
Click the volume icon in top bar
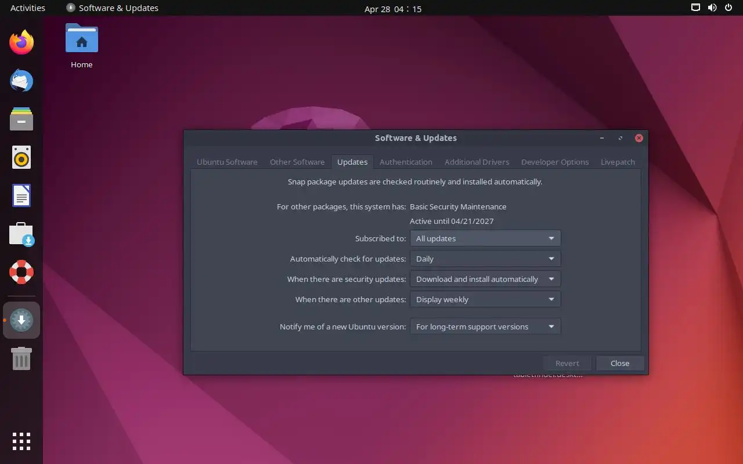712,8
